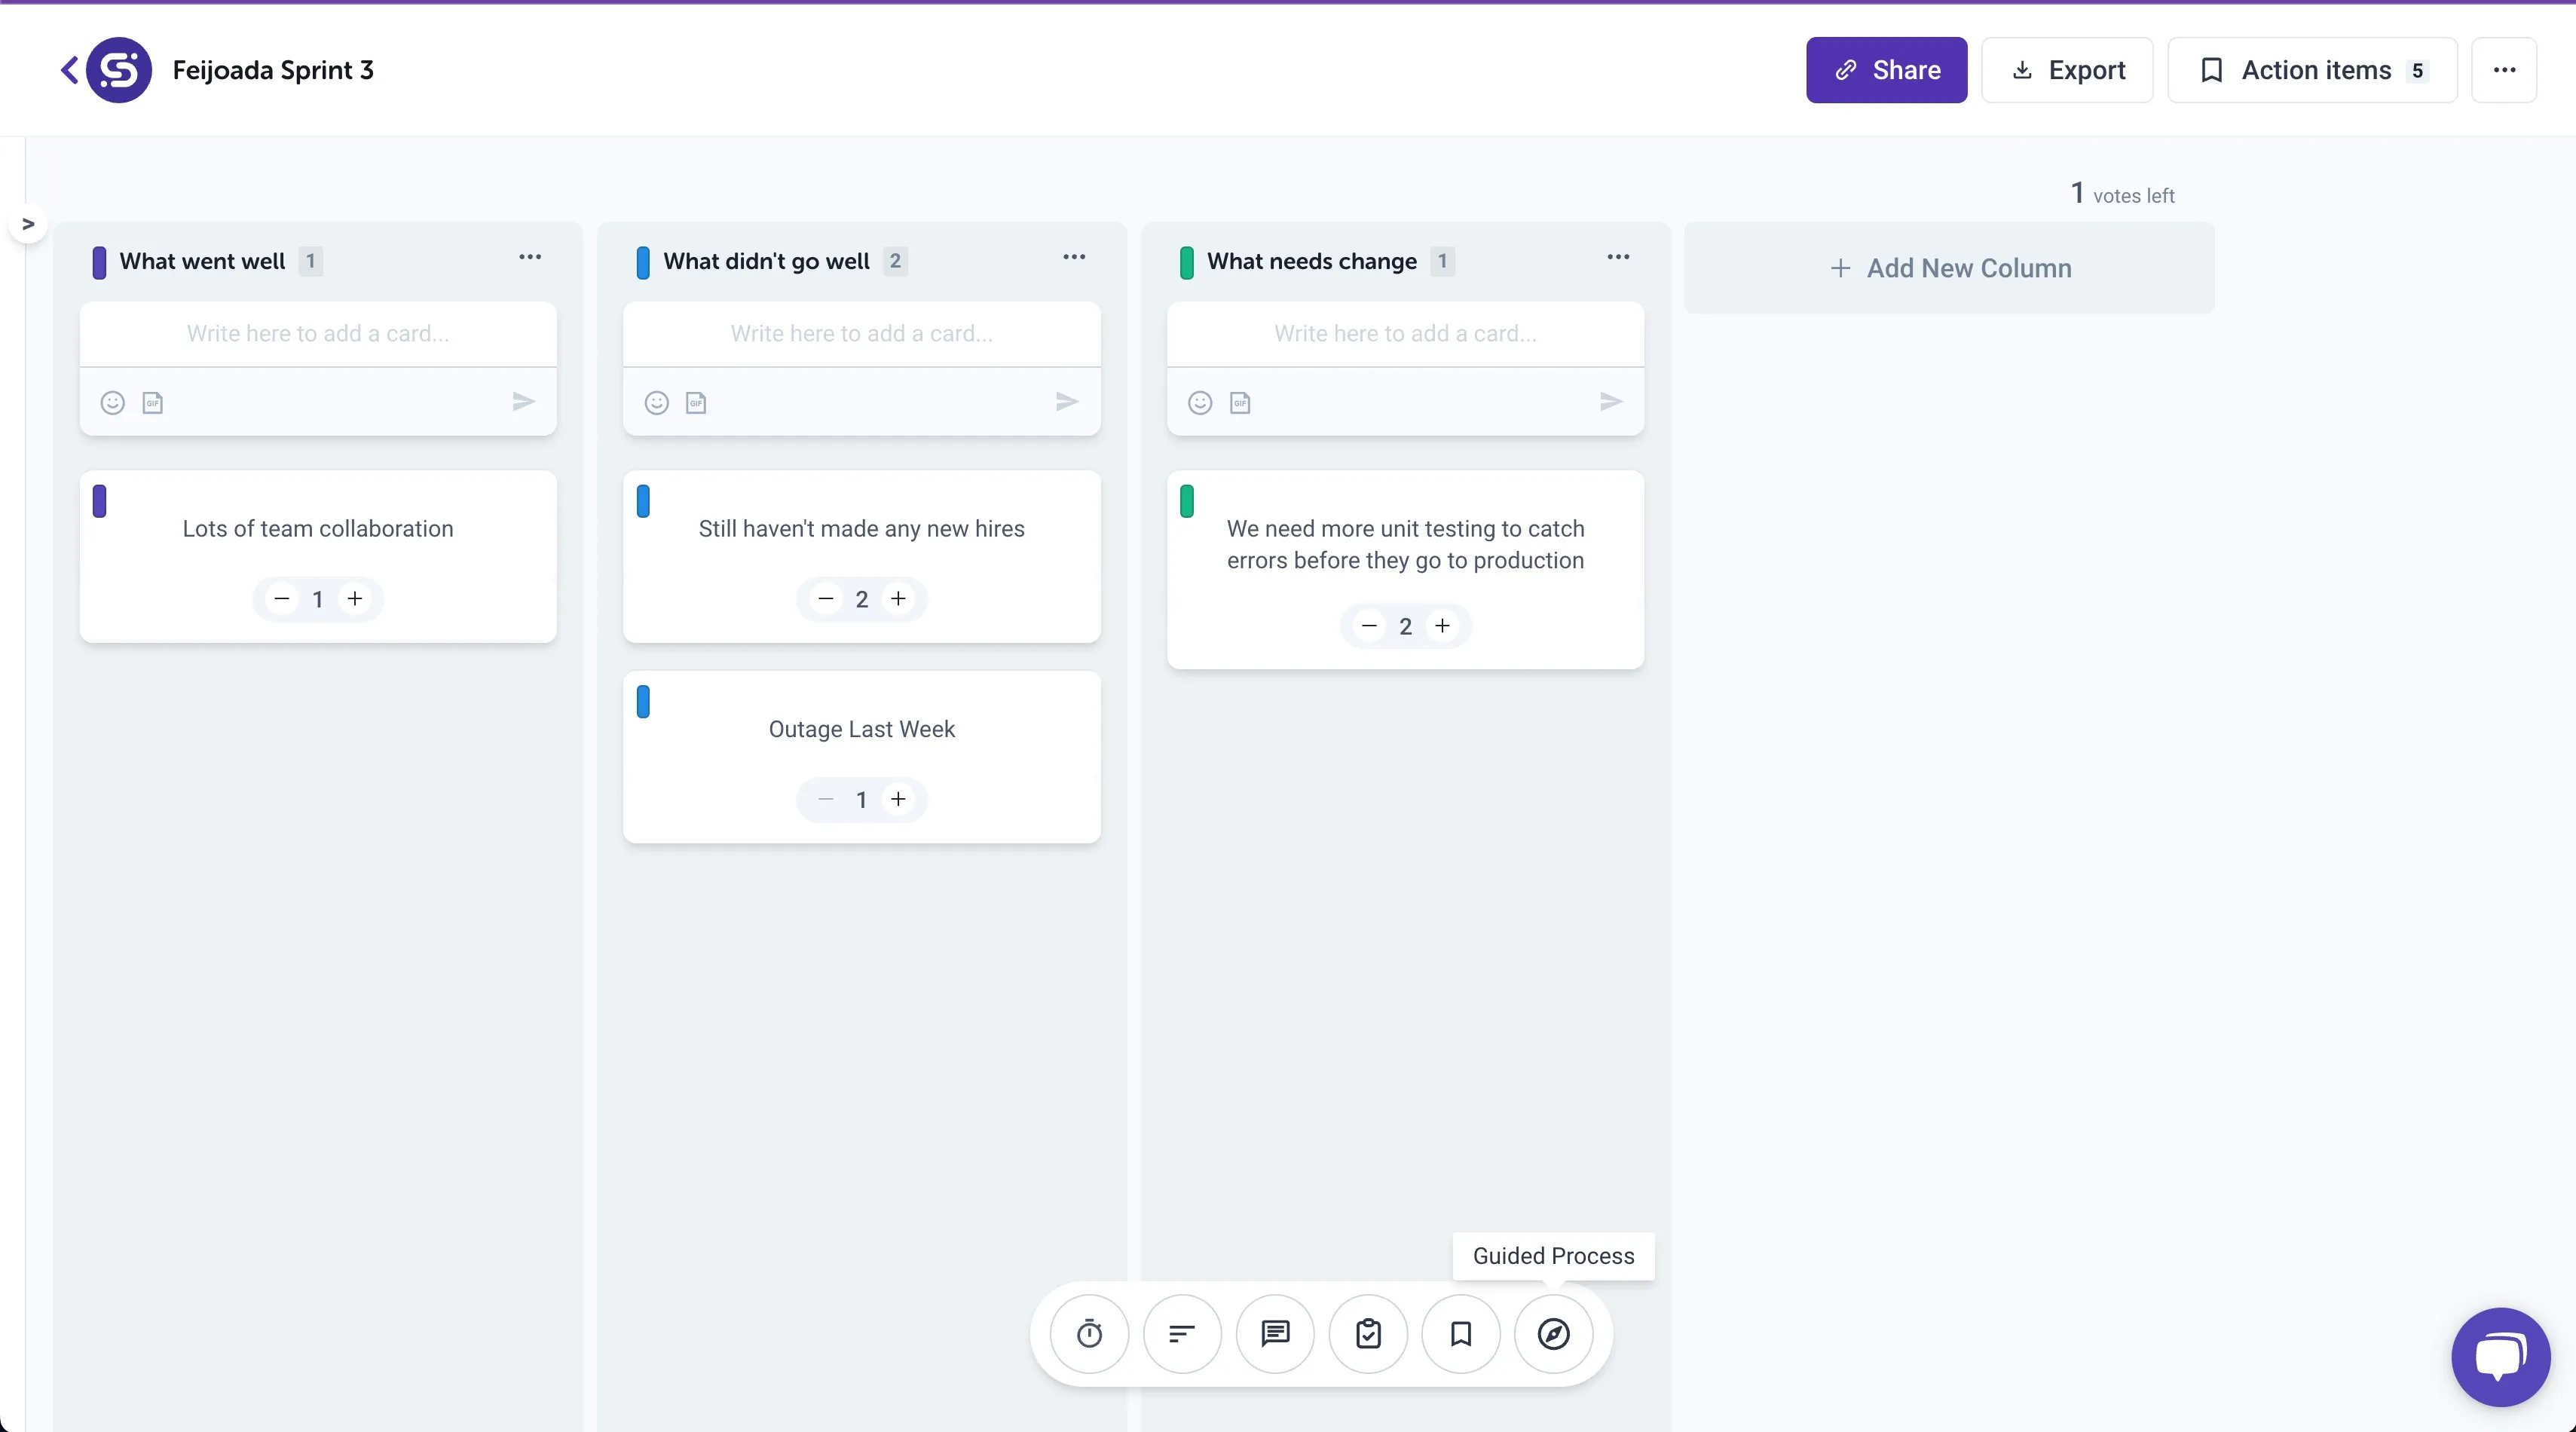Screen dimensions: 2576x1432
Task: Open board more options menu in header
Action: click(2504, 70)
